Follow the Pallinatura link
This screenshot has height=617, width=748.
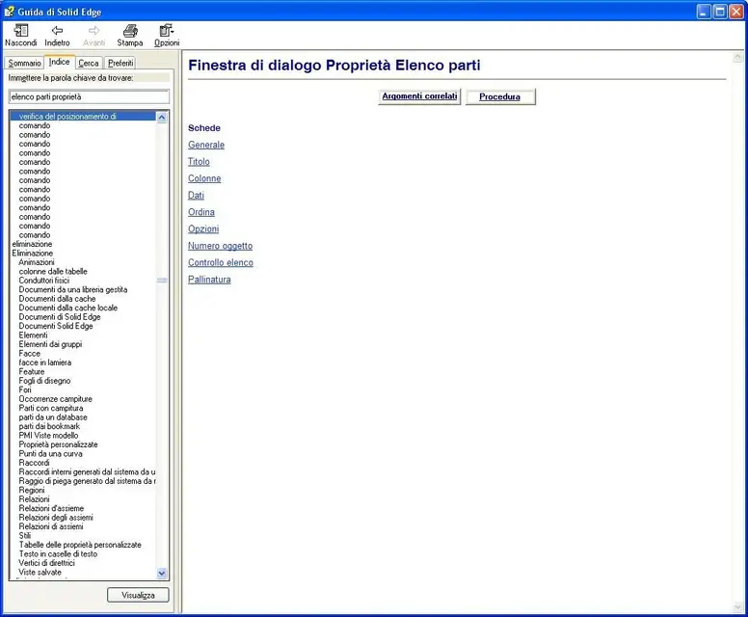209,280
